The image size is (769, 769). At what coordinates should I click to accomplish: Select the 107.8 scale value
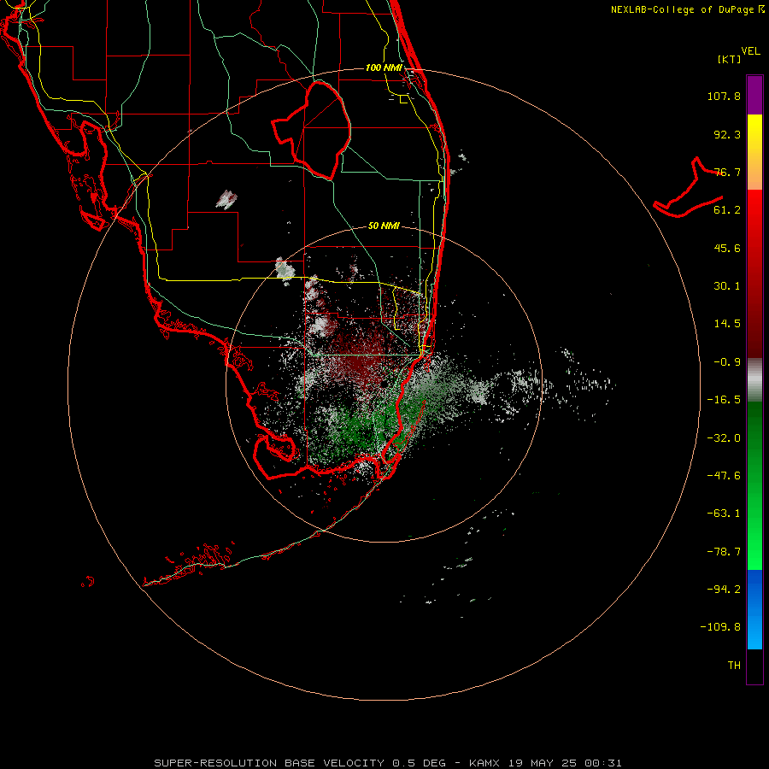coord(724,96)
